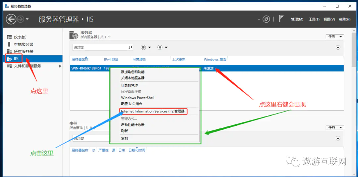Open the header breadcrumb dropdown arrow near refresh
This screenshot has width=358, height=177.
[259, 20]
